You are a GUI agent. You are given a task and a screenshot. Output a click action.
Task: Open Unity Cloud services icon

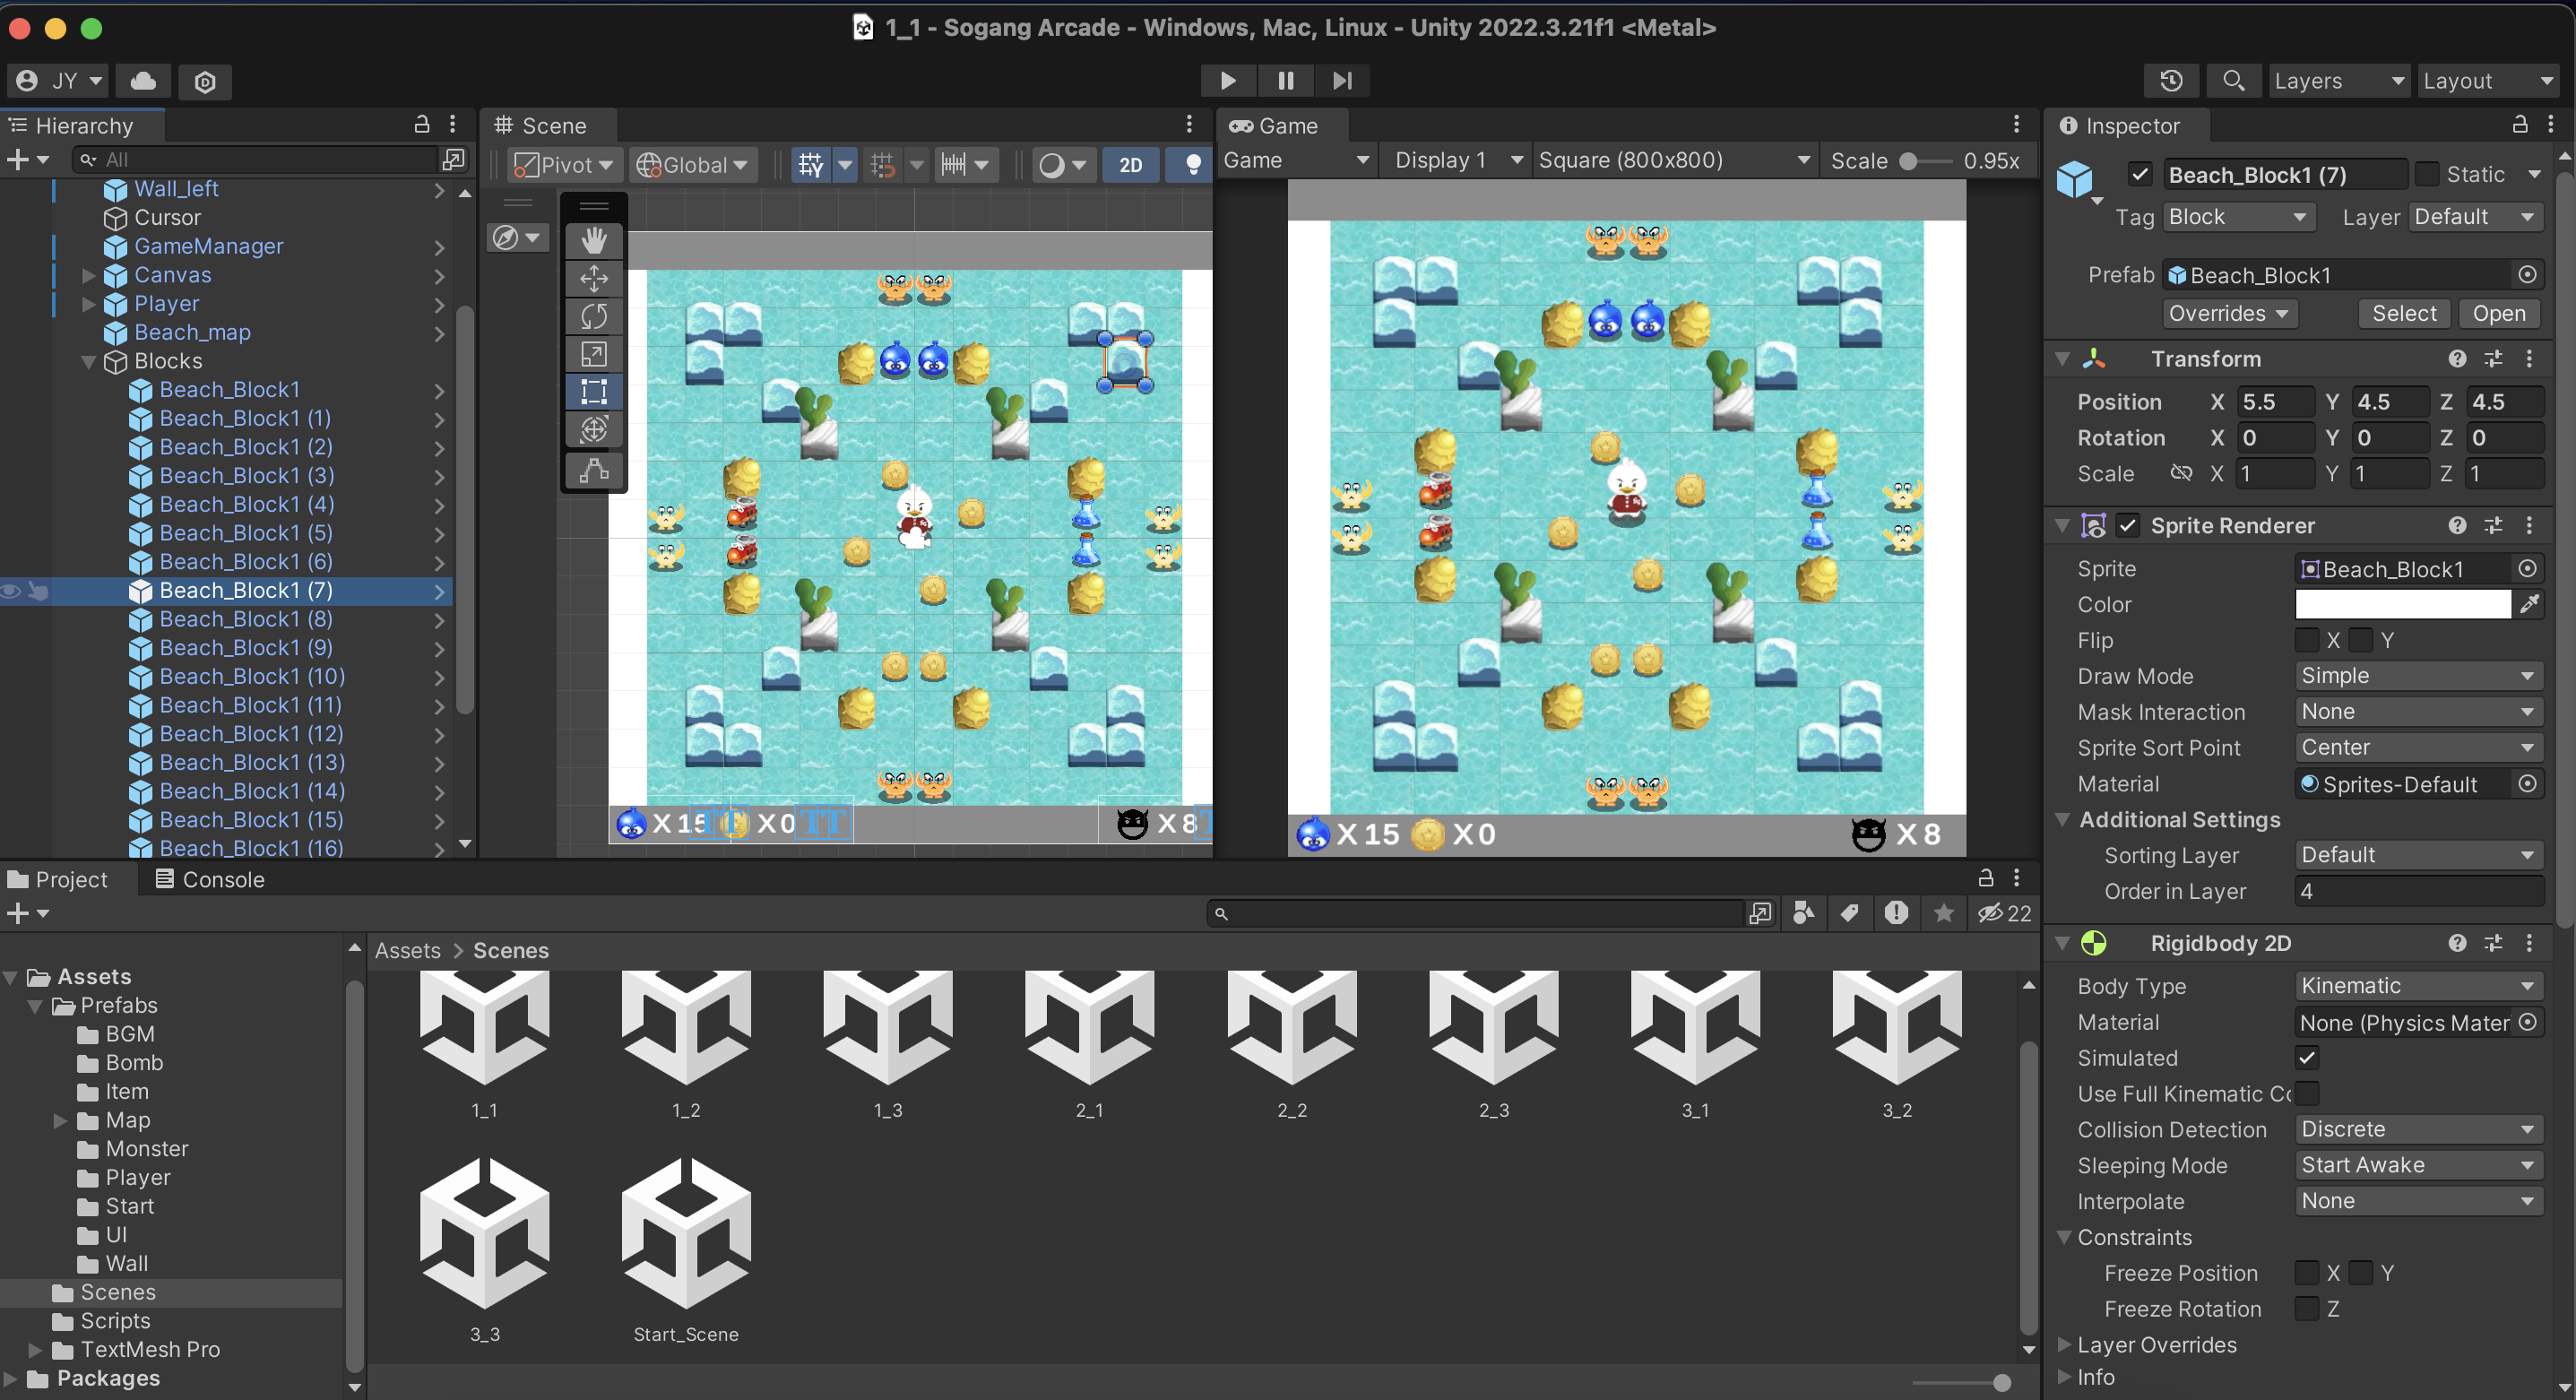click(x=143, y=81)
